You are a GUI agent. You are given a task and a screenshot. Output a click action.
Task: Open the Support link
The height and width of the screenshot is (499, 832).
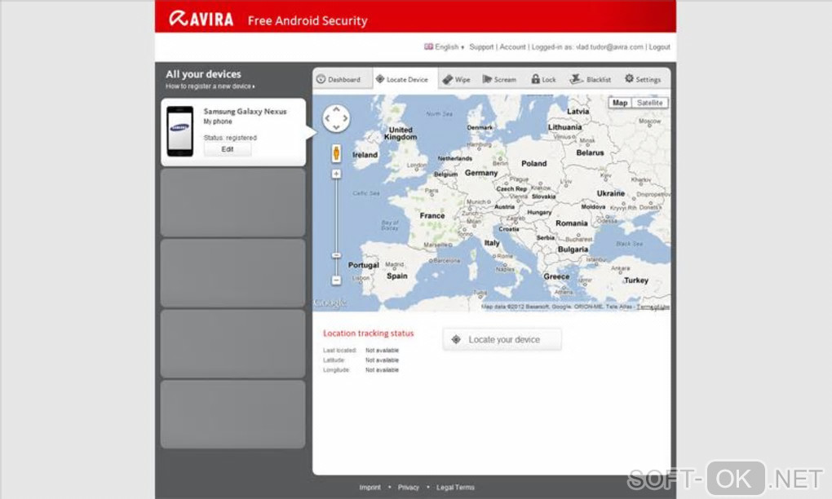(481, 47)
